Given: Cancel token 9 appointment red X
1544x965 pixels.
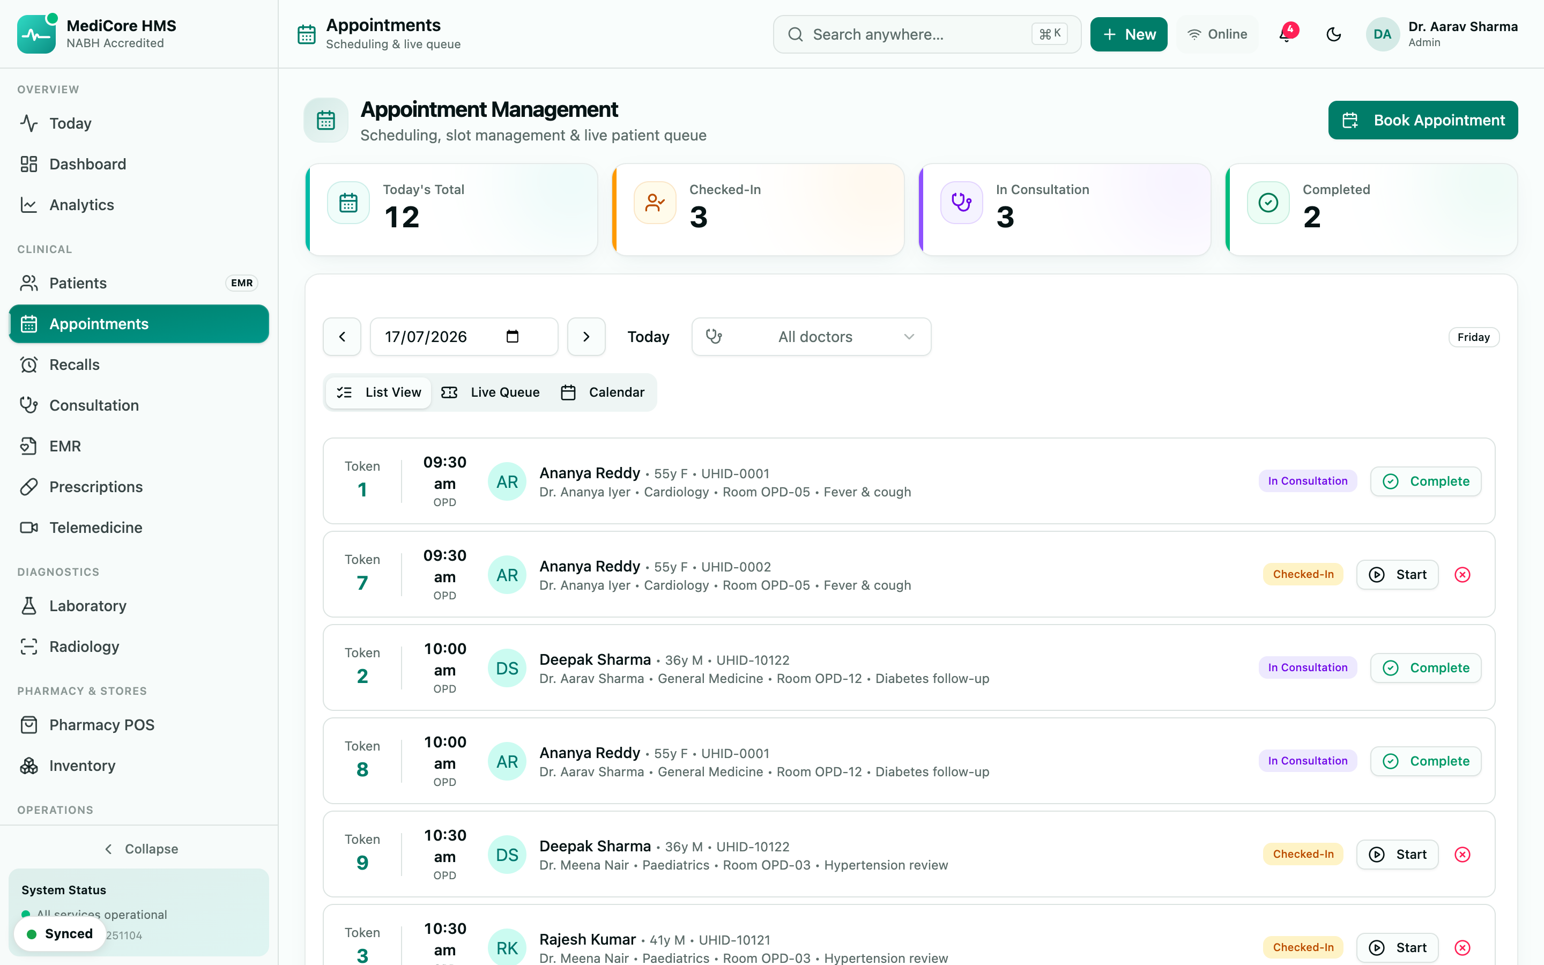Looking at the screenshot, I should pyautogui.click(x=1463, y=854).
